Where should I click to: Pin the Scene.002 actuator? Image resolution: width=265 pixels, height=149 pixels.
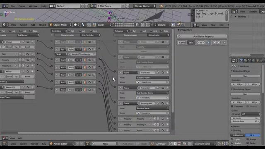point(158,72)
